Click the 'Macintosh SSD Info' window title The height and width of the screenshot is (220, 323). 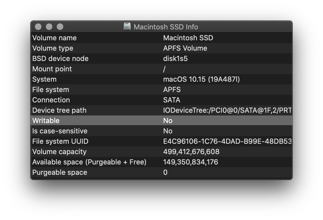pos(166,27)
